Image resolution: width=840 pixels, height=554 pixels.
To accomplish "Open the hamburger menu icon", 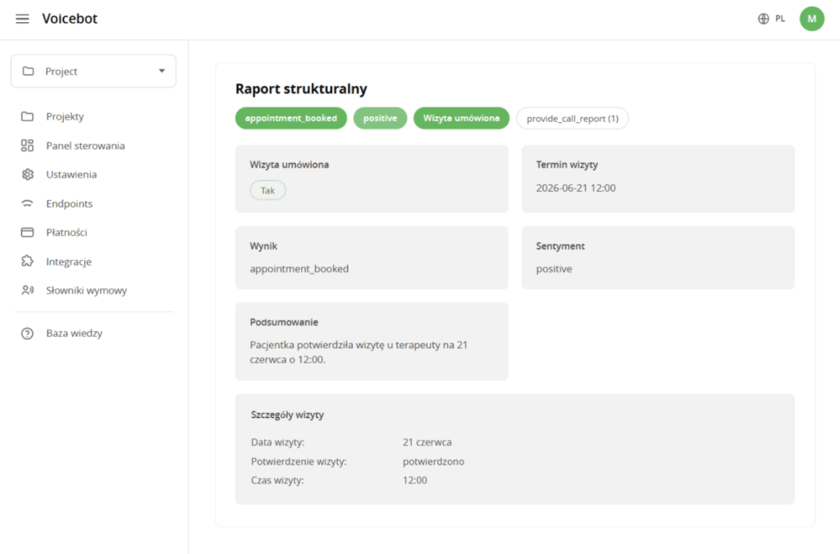I will coord(22,19).
